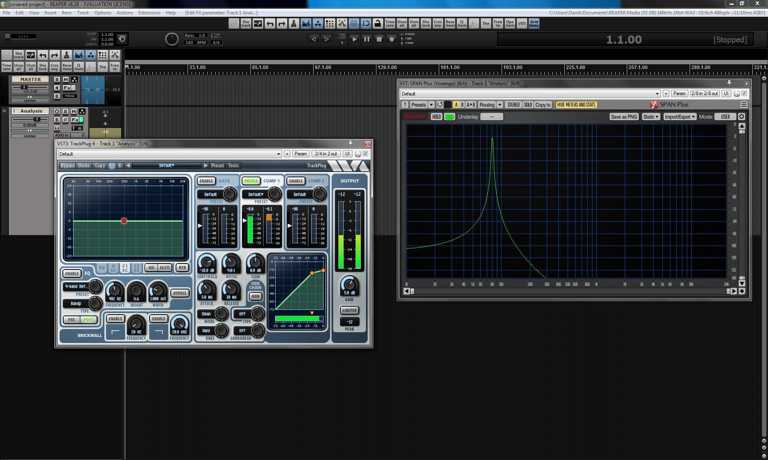Expand the TrackPlug Default preset dropdown
The height and width of the screenshot is (460, 768).
(278, 154)
